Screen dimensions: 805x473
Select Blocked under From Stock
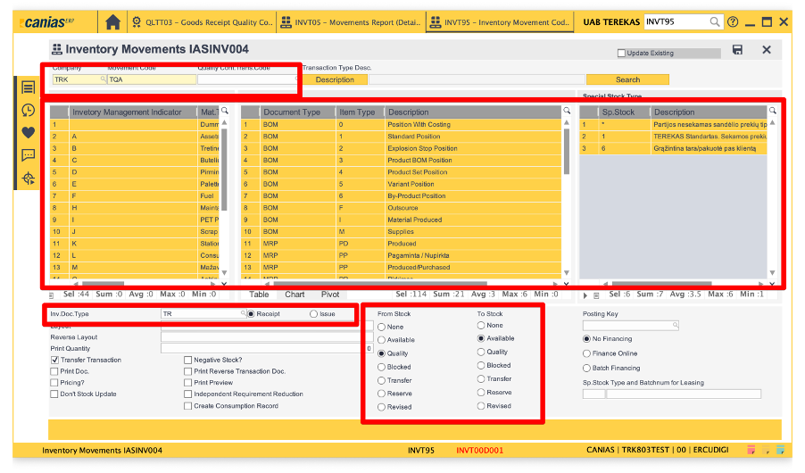[382, 367]
